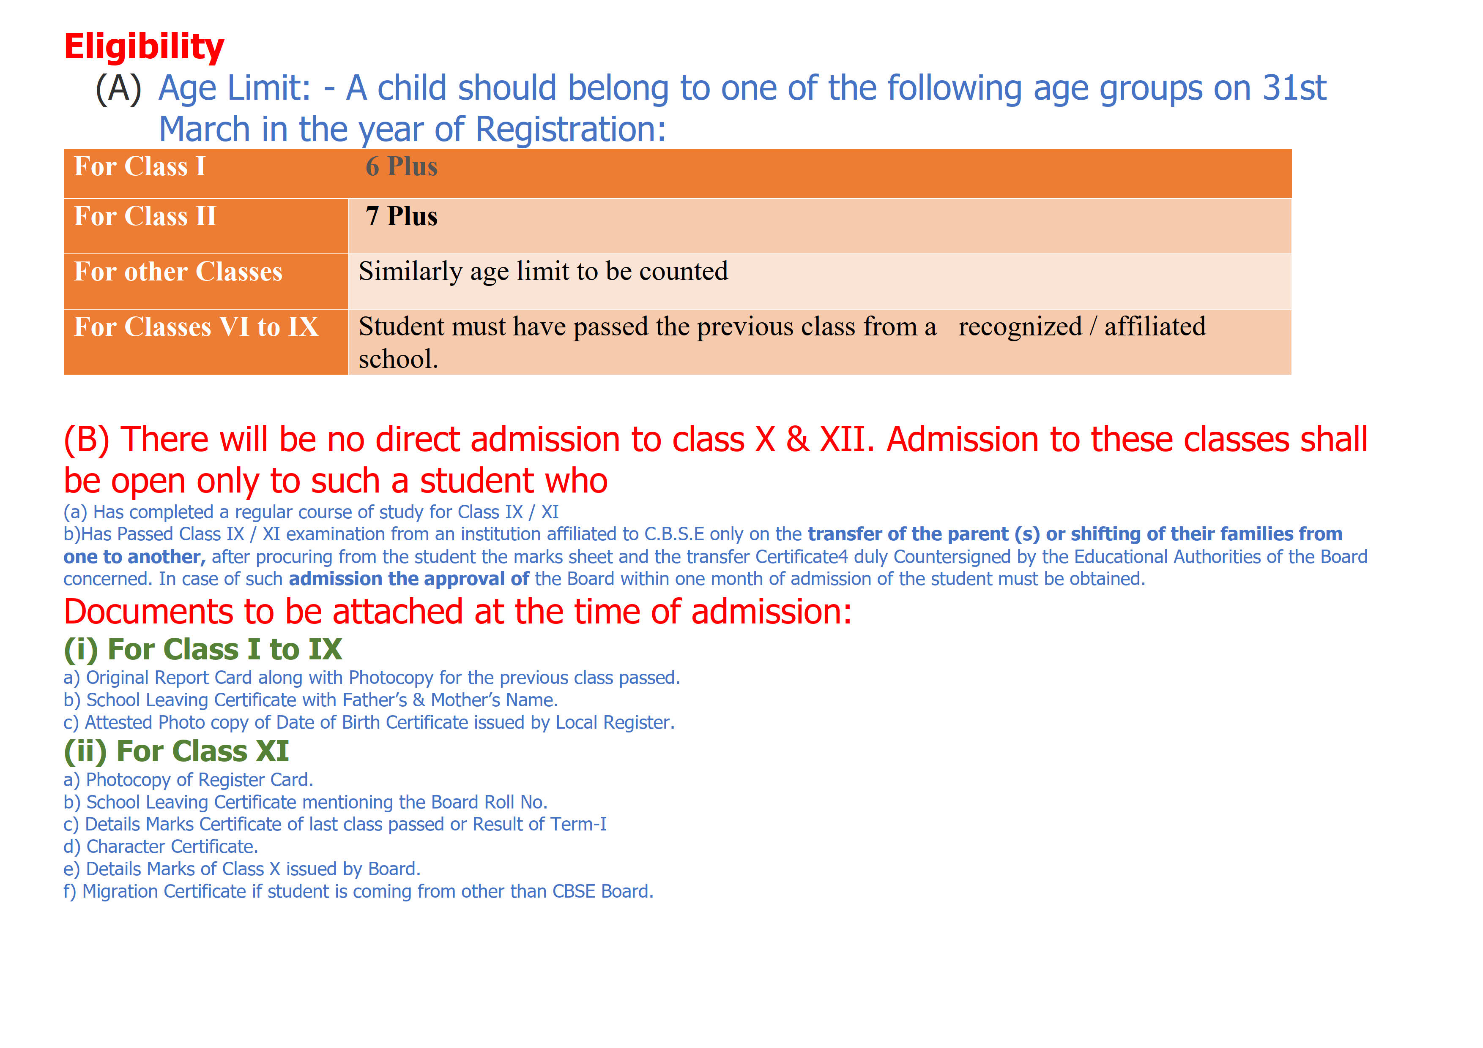Image resolution: width=1483 pixels, height=1048 pixels.
Task: Click the For Class XI heading
Action: point(176,751)
